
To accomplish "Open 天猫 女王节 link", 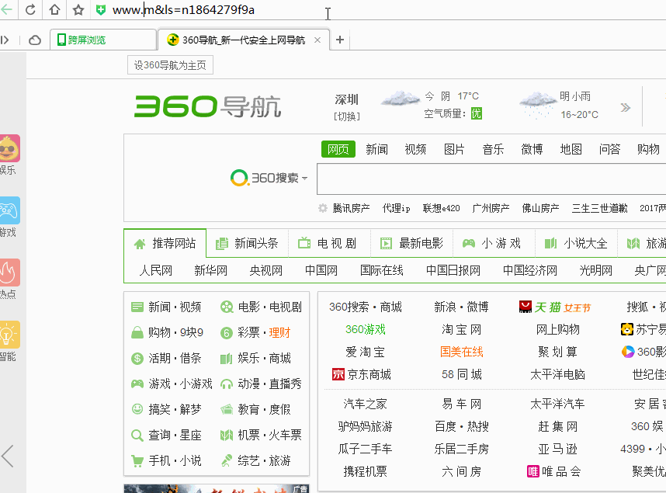I will tap(555, 307).
